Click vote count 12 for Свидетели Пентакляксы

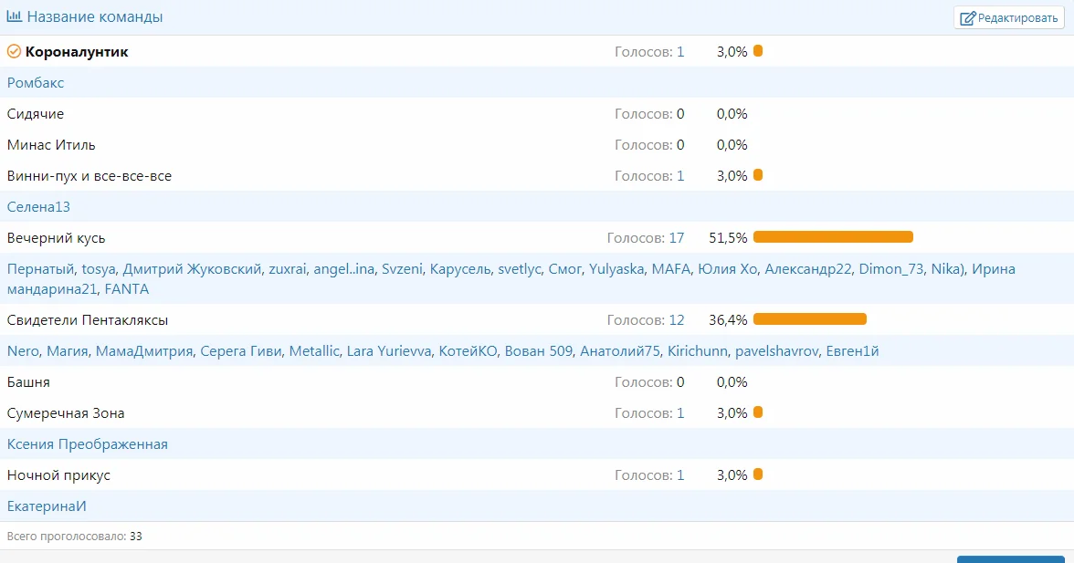coord(676,320)
